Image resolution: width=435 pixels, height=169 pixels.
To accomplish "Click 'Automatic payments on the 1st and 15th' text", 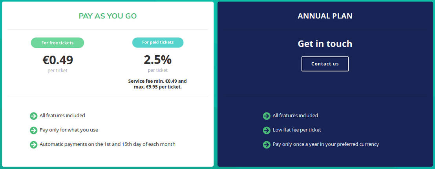I will 108,144.
